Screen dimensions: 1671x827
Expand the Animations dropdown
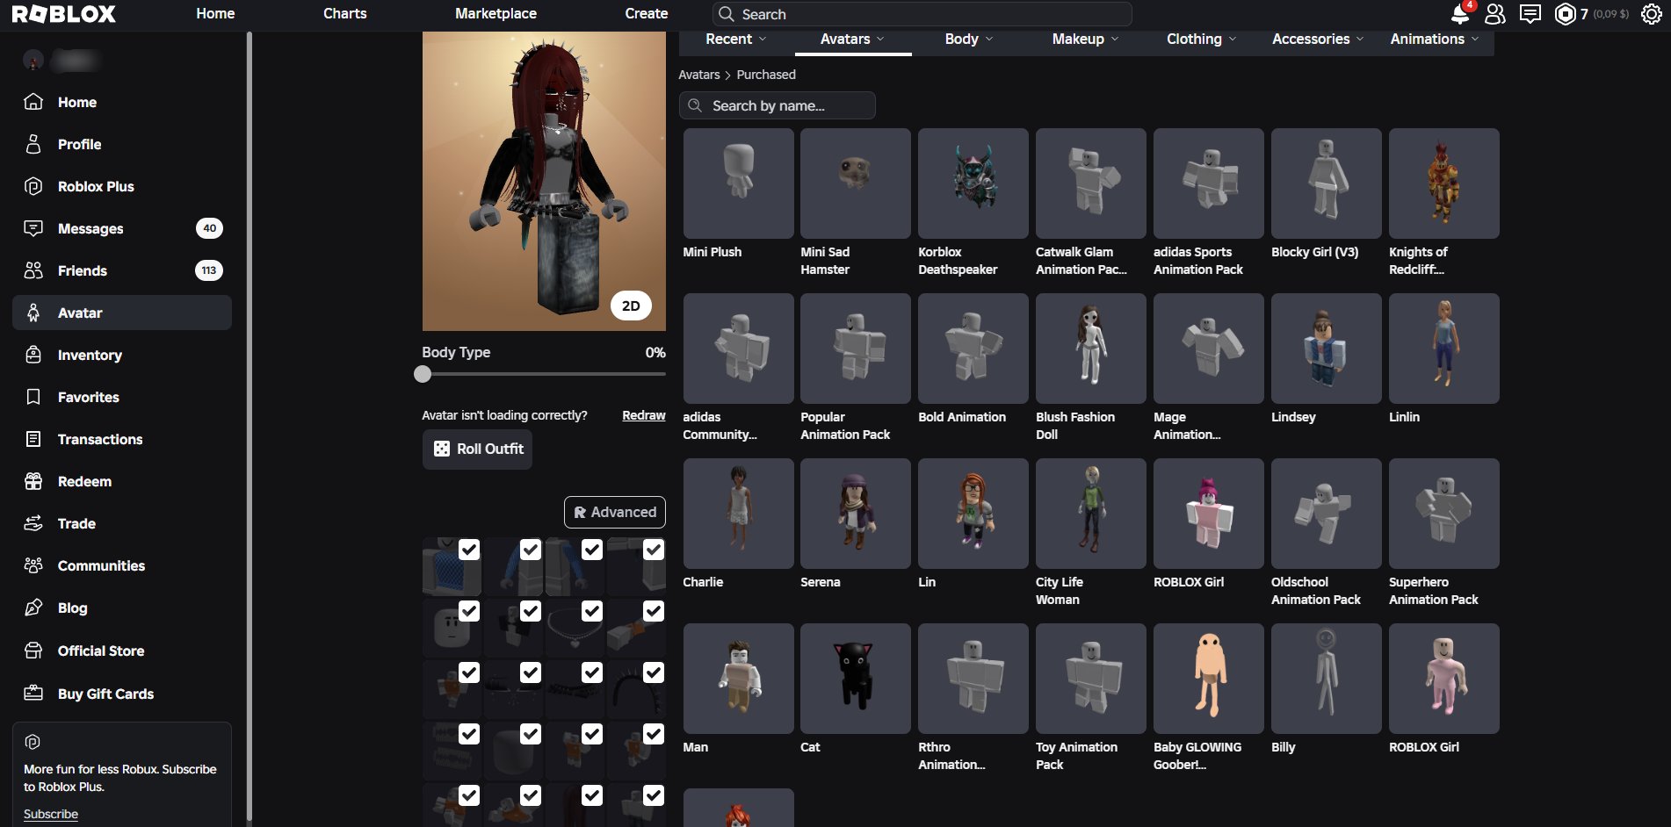(x=1435, y=39)
